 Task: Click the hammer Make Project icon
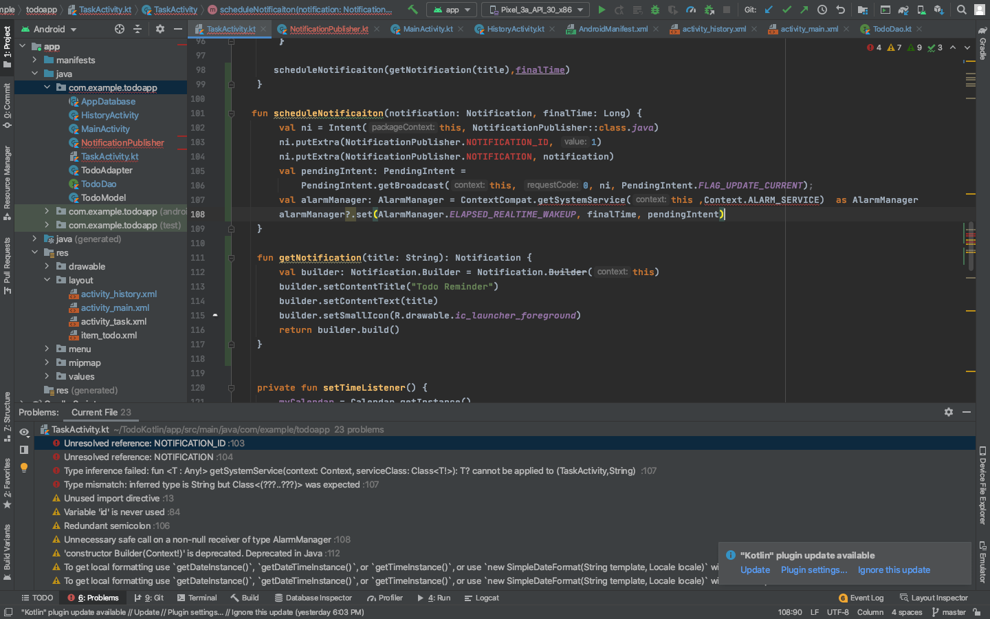click(412, 10)
